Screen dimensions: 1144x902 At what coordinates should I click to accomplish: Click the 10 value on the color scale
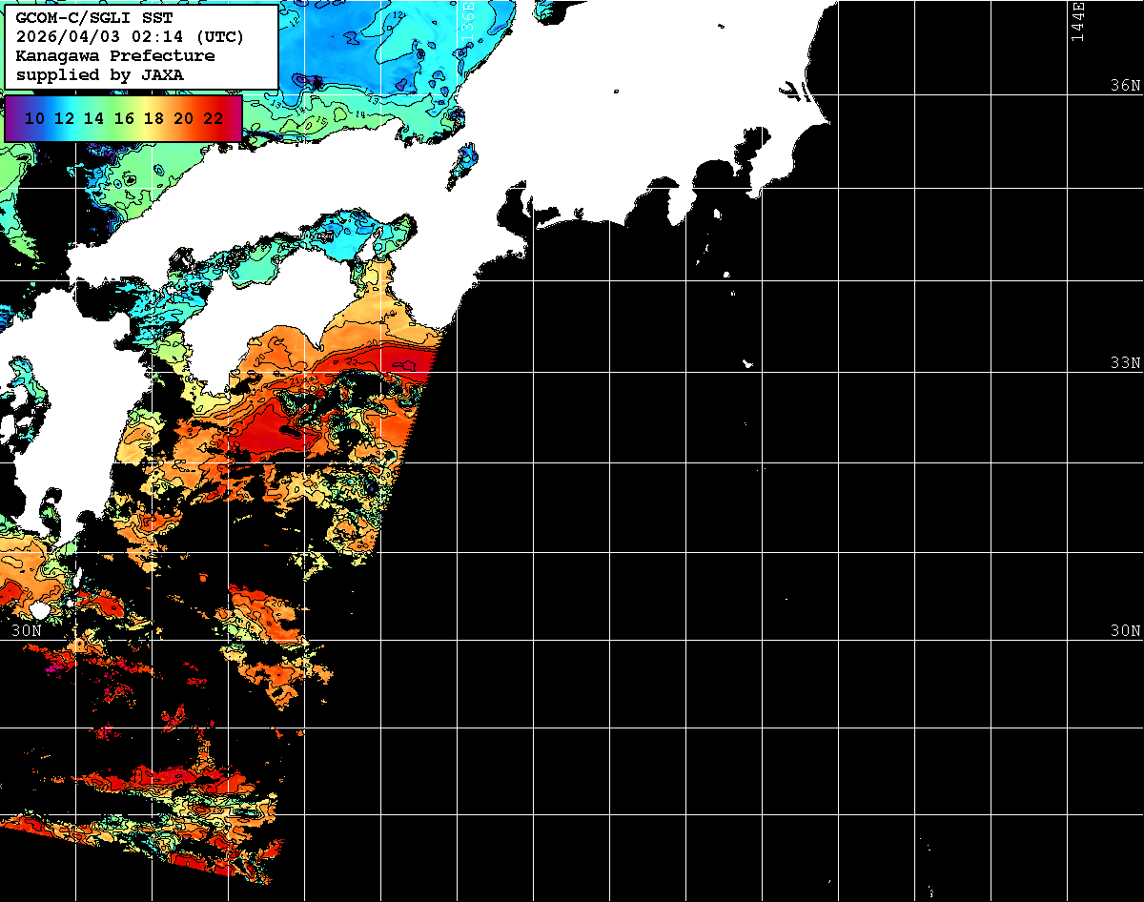[x=34, y=119]
